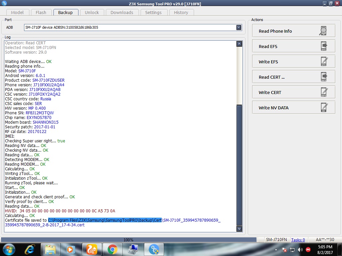This screenshot has width=342, height=256.
Task: Click the HWID hex value line
Action: tap(67, 211)
